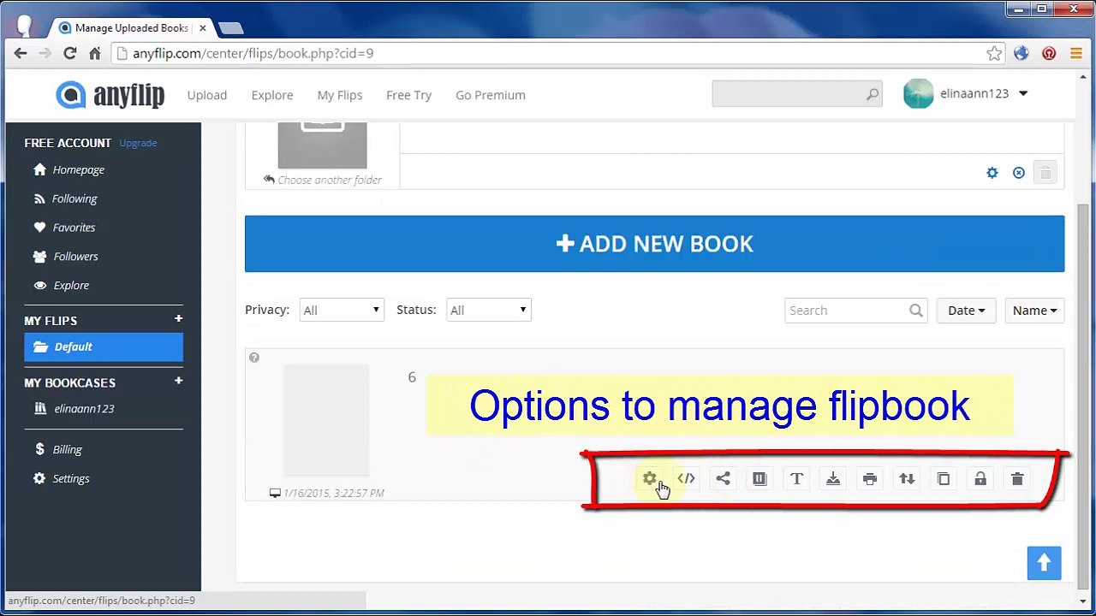Click the blue scroll-to-top arrow button

point(1044,563)
